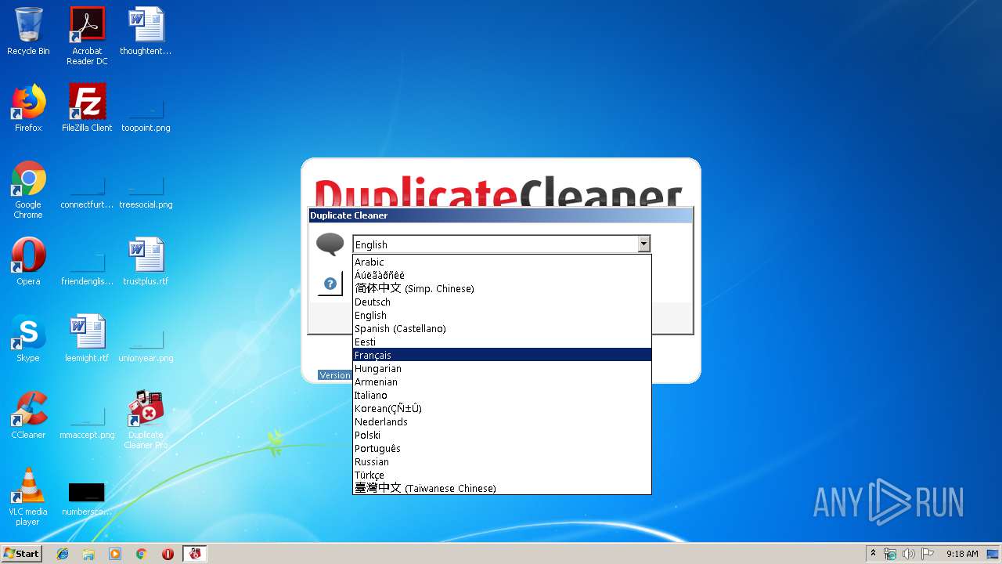Select Spanish (Castellano) option
Viewport: 1002px width, 564px height.
[502, 328]
